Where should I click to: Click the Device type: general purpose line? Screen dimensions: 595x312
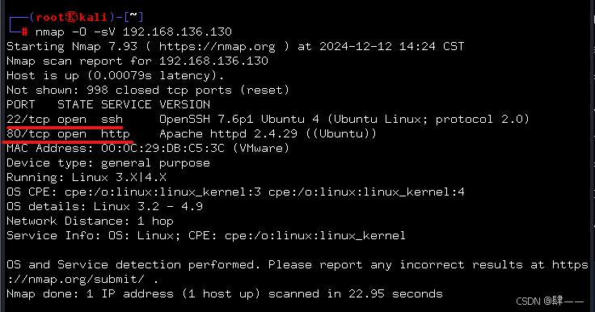pos(108,162)
